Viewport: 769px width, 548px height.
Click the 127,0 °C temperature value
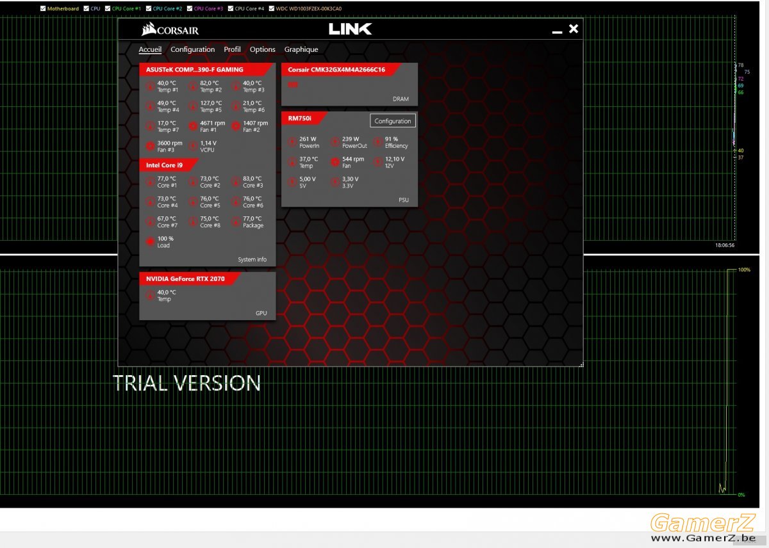point(211,103)
